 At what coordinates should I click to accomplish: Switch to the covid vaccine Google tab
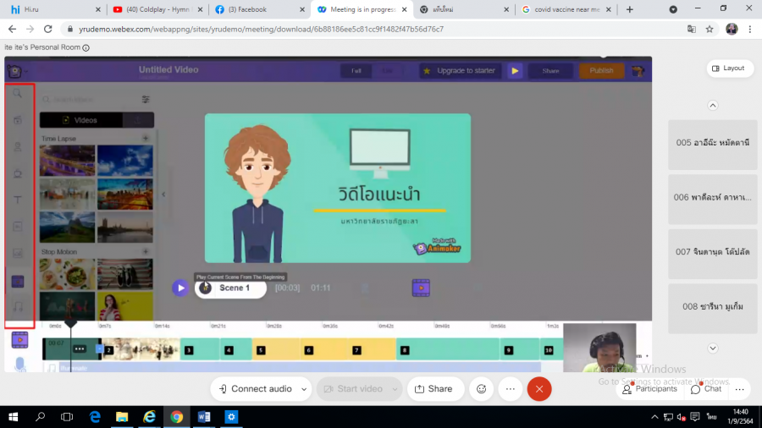pyautogui.click(x=560, y=9)
